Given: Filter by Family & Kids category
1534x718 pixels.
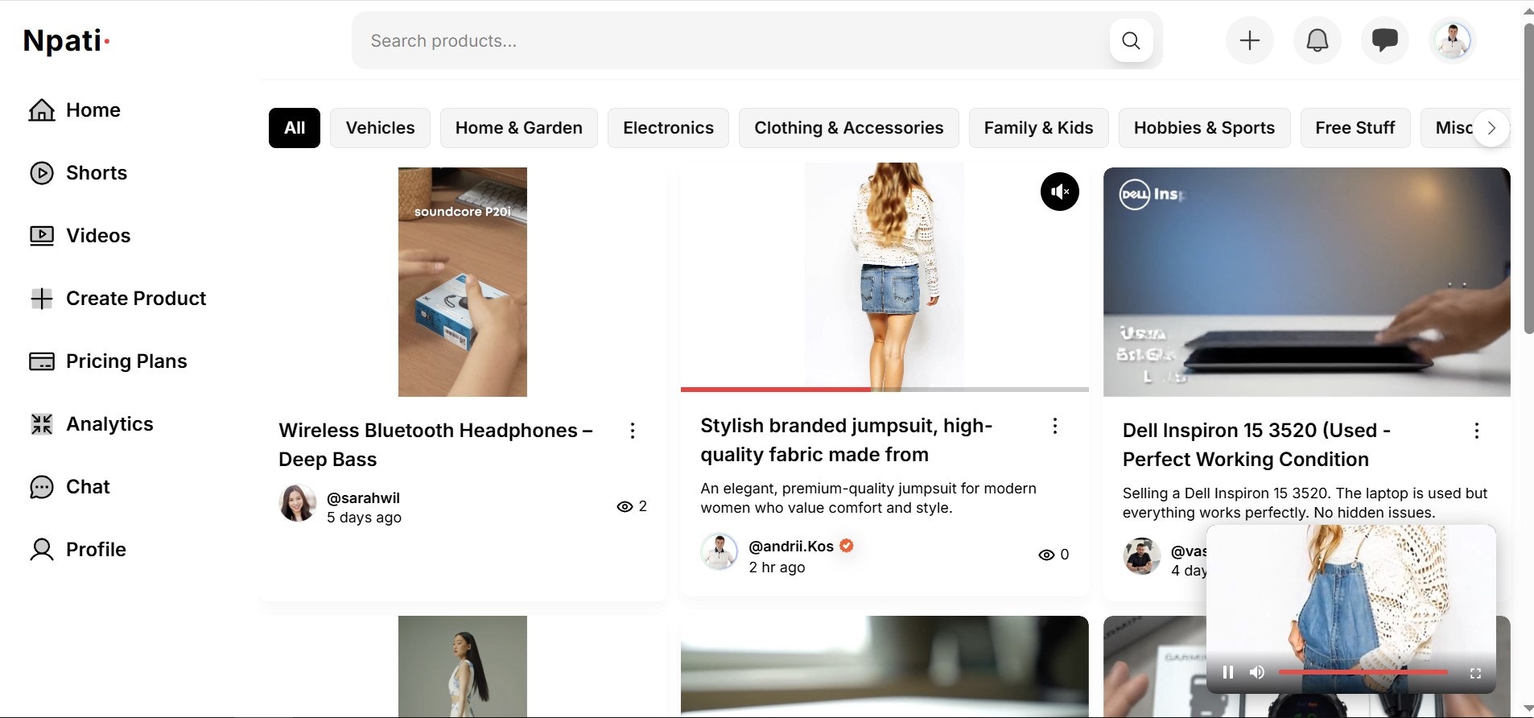Looking at the screenshot, I should (x=1038, y=128).
